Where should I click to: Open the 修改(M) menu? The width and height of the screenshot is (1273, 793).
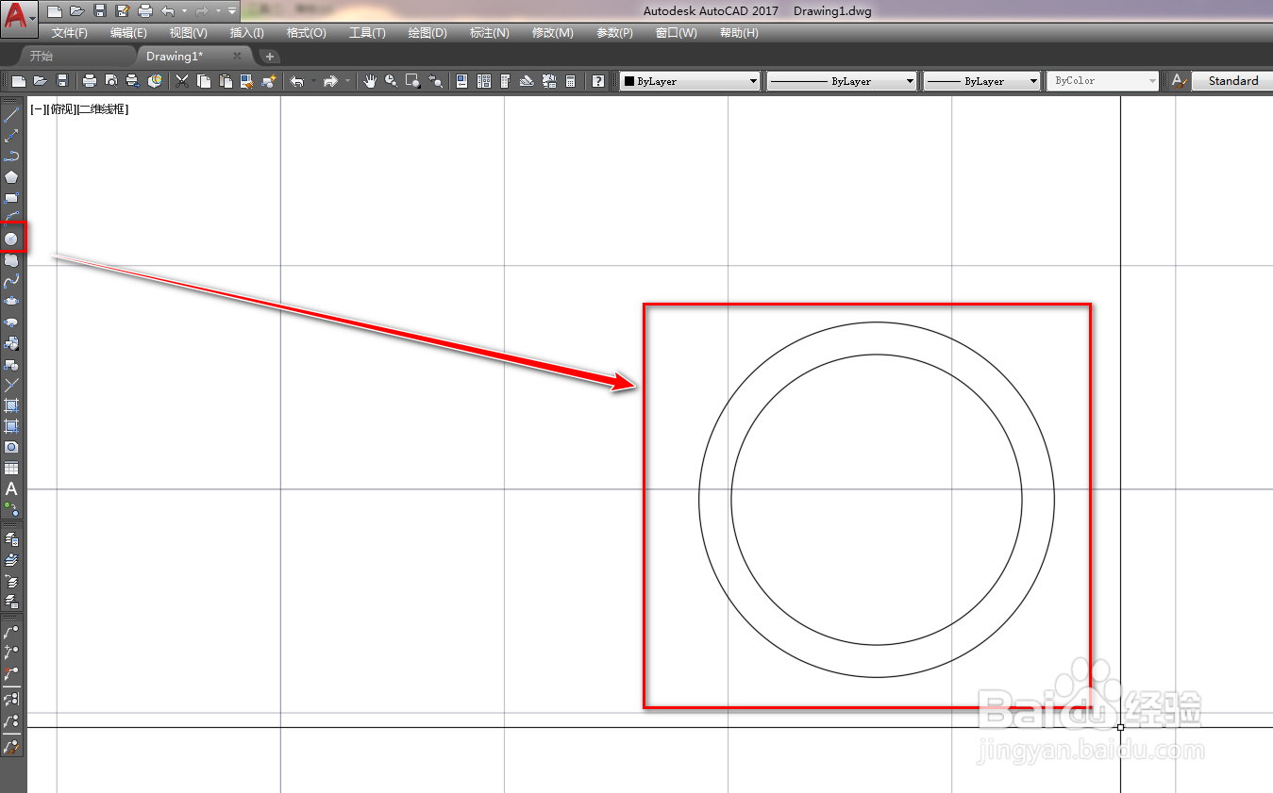[552, 33]
